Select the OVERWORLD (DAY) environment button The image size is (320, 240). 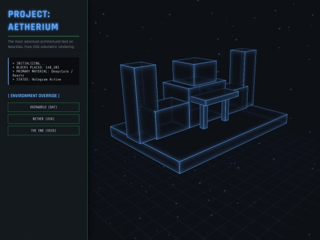[x=43, y=107]
